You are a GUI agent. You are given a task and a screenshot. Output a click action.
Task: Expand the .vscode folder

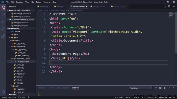click(21, 32)
